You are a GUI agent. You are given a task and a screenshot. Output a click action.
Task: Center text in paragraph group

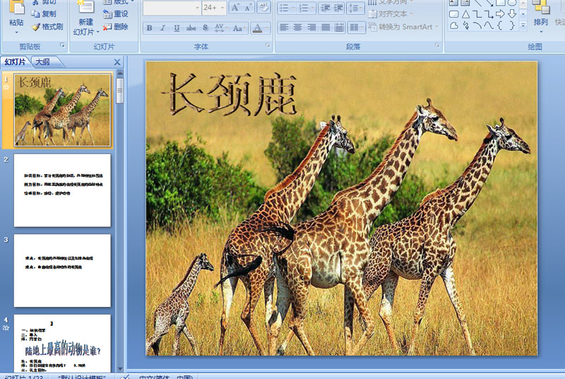pos(297,28)
